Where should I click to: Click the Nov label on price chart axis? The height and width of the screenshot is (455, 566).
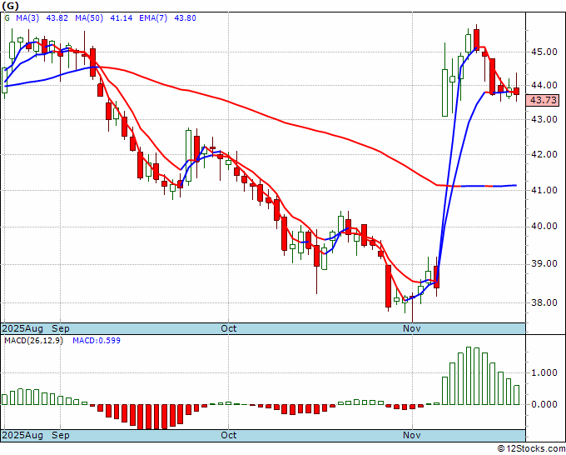tap(412, 328)
